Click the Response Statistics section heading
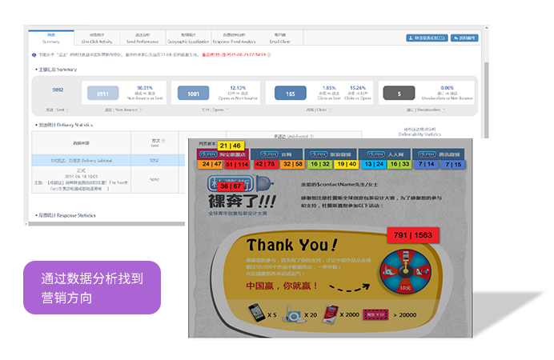This screenshot has width=554, height=360. point(66,215)
